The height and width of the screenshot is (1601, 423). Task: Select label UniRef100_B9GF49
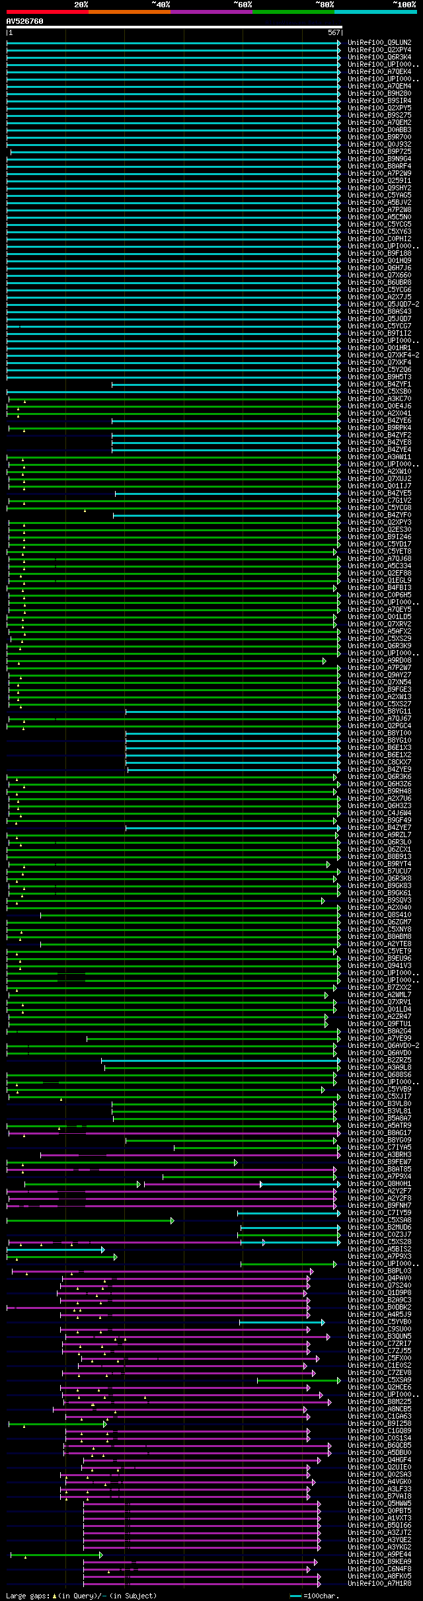[379, 821]
